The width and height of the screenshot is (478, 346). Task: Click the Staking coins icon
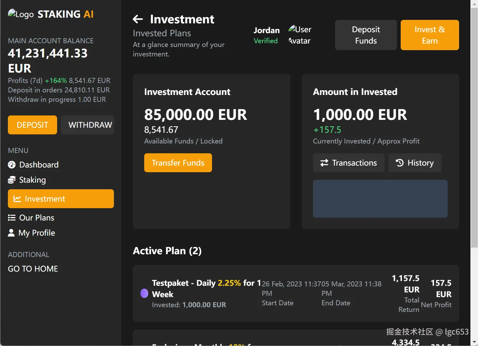pyautogui.click(x=12, y=180)
